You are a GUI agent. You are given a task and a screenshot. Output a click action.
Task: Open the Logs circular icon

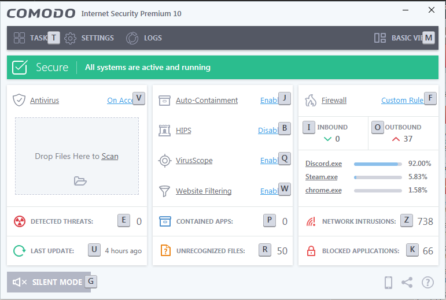[132, 38]
